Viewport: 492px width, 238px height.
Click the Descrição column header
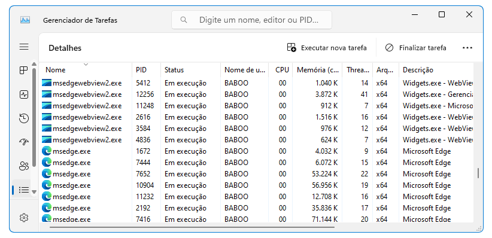pos(436,70)
